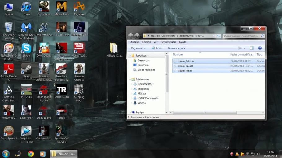Open the Windows Start menu

(6, 154)
